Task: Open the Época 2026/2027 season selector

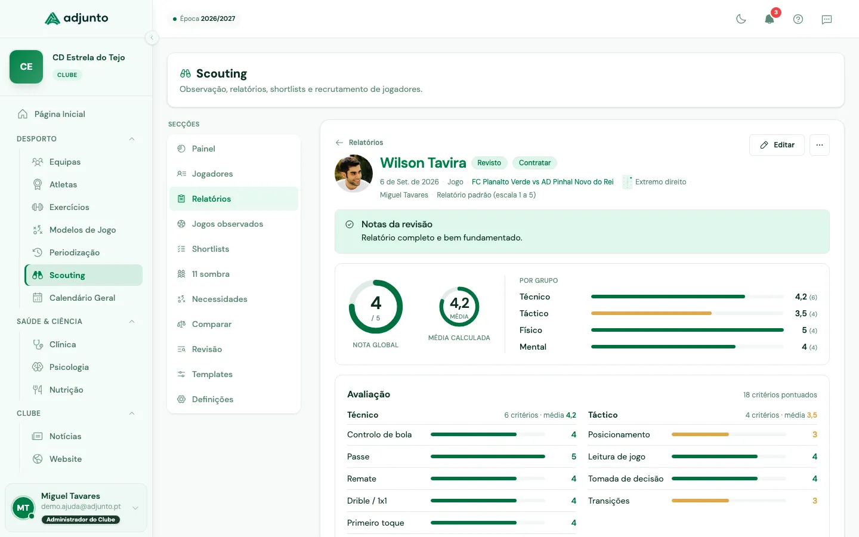Action: pos(204,18)
